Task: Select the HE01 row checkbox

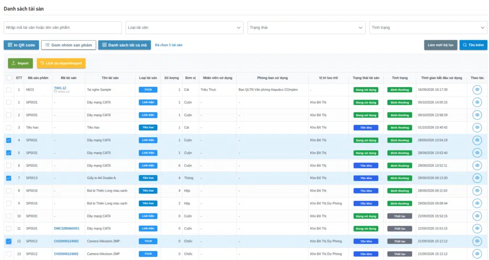Action: (9, 89)
